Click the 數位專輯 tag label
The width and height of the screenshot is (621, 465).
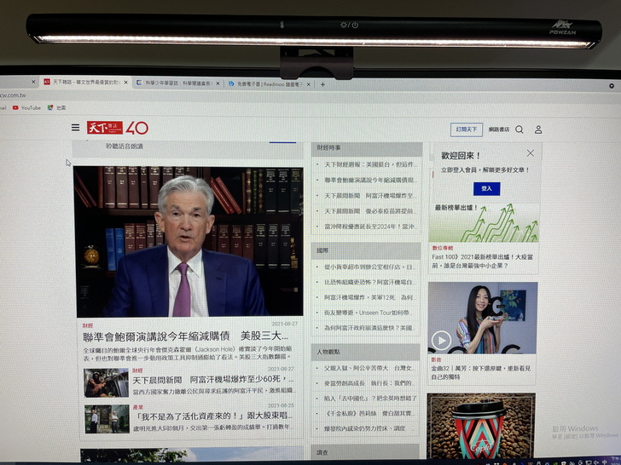tap(443, 248)
